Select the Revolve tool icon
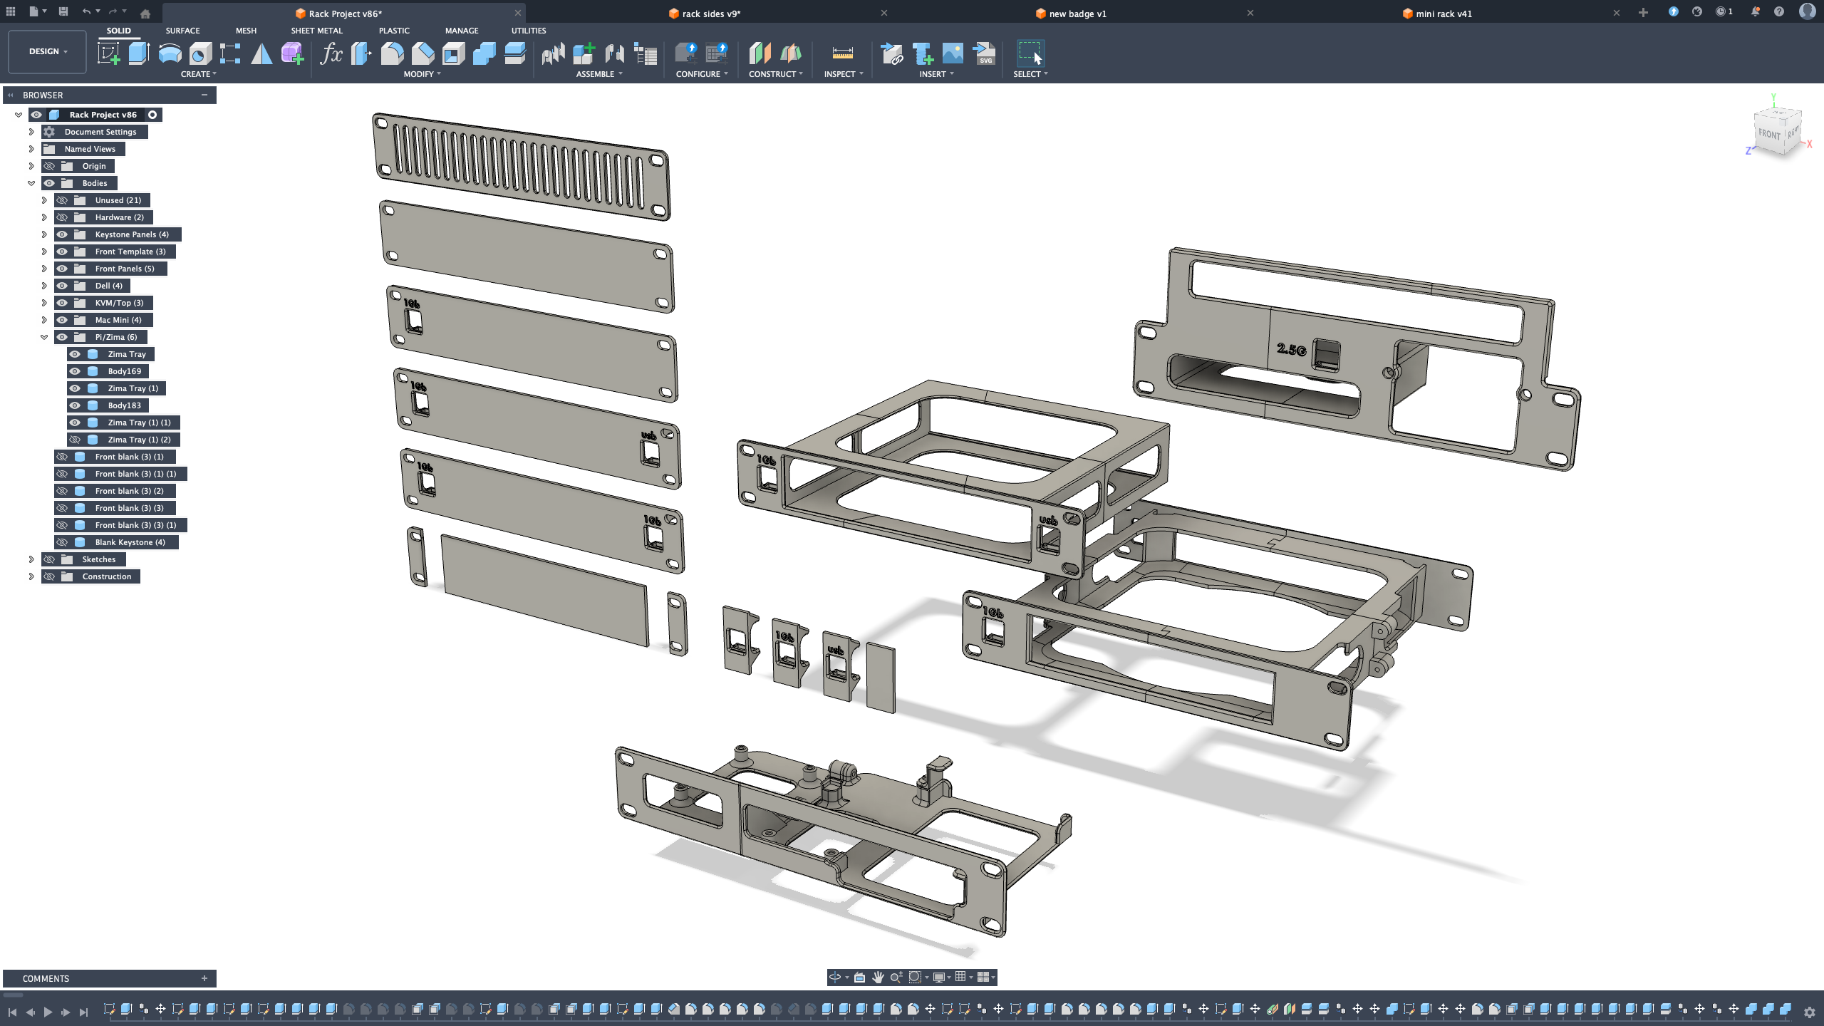Image resolution: width=1824 pixels, height=1026 pixels. (x=170, y=53)
